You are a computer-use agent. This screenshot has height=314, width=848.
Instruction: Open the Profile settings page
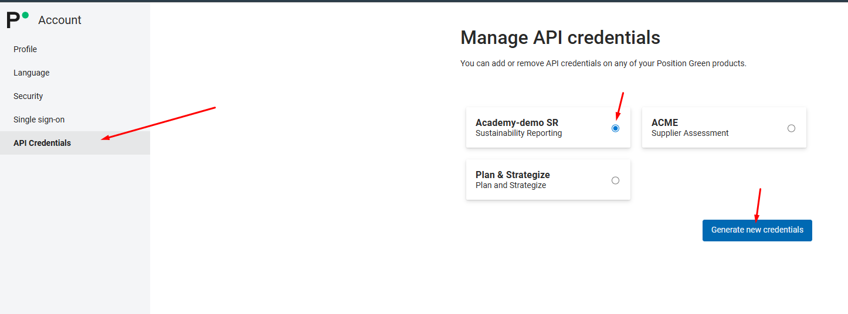pos(75,49)
